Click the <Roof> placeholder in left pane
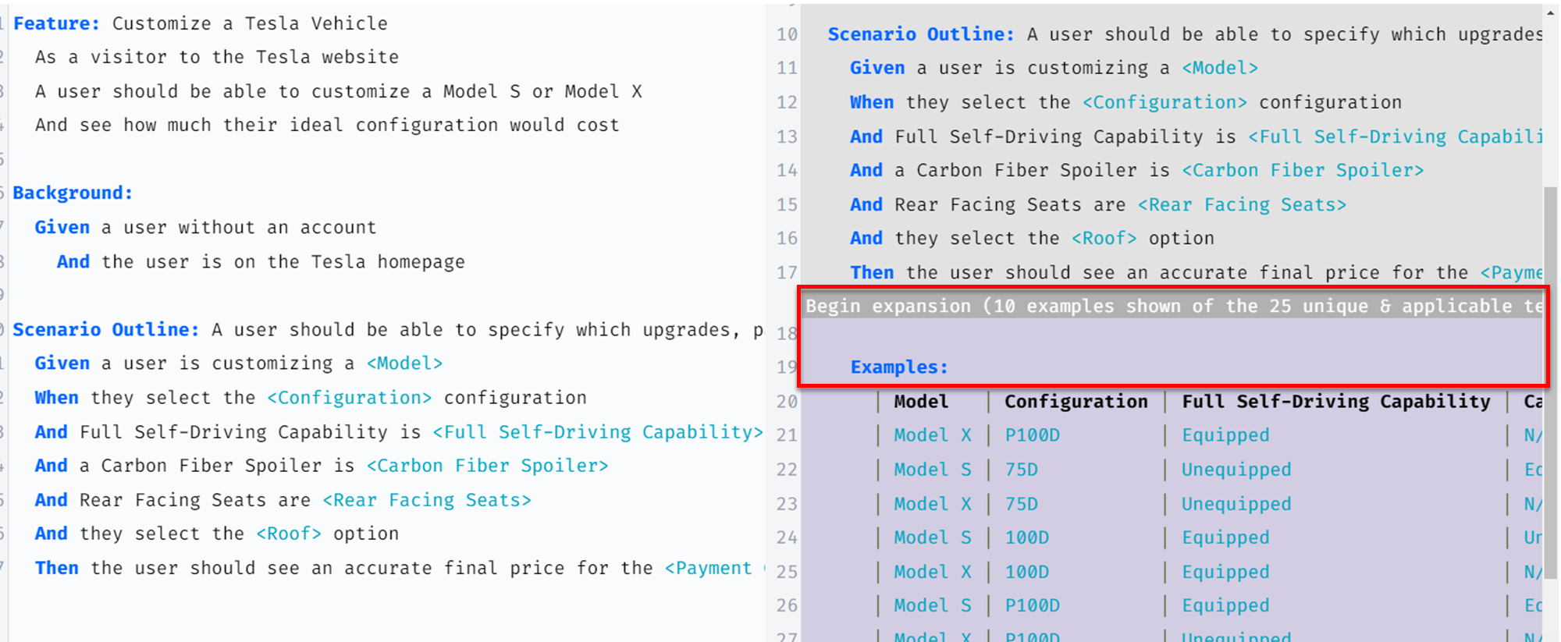The height and width of the screenshot is (642, 1561). coord(289,534)
